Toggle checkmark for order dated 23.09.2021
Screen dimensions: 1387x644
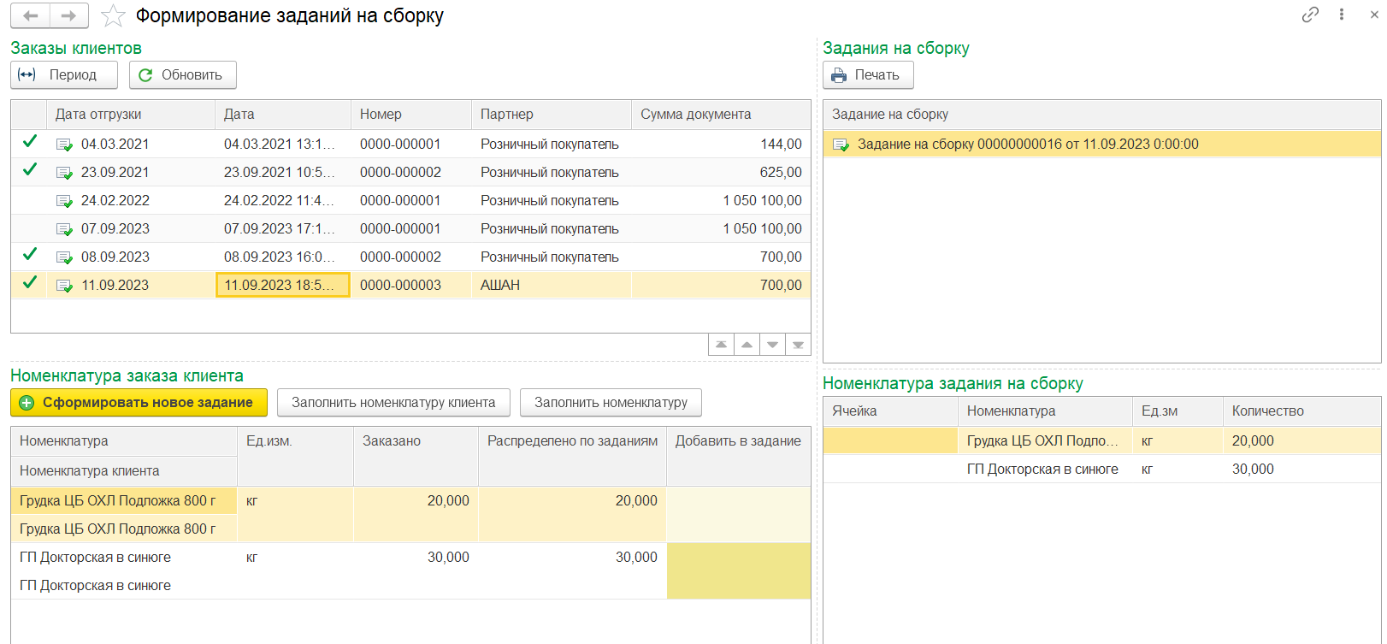(30, 170)
